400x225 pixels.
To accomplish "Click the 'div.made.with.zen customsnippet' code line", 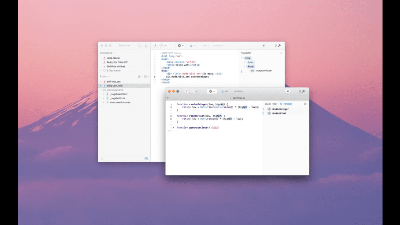I will pyautogui.click(x=188, y=76).
